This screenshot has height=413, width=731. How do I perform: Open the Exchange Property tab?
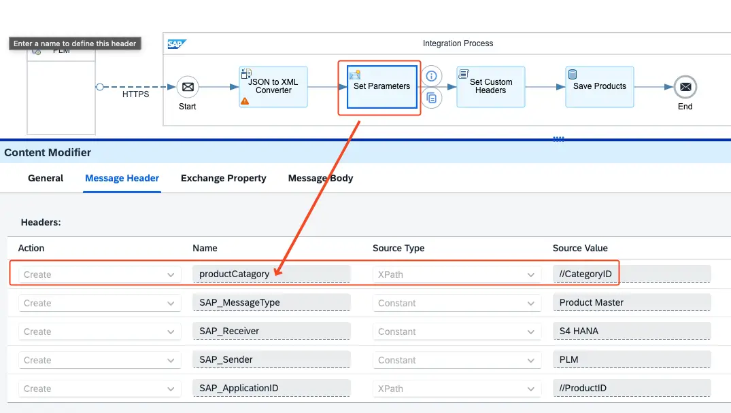point(223,178)
